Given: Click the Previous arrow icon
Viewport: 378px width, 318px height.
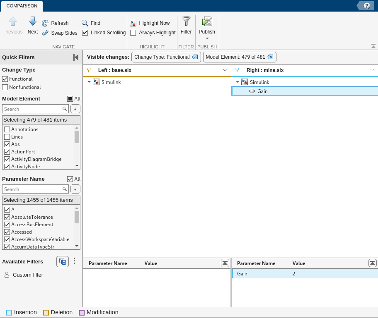Looking at the screenshot, I should (13, 22).
